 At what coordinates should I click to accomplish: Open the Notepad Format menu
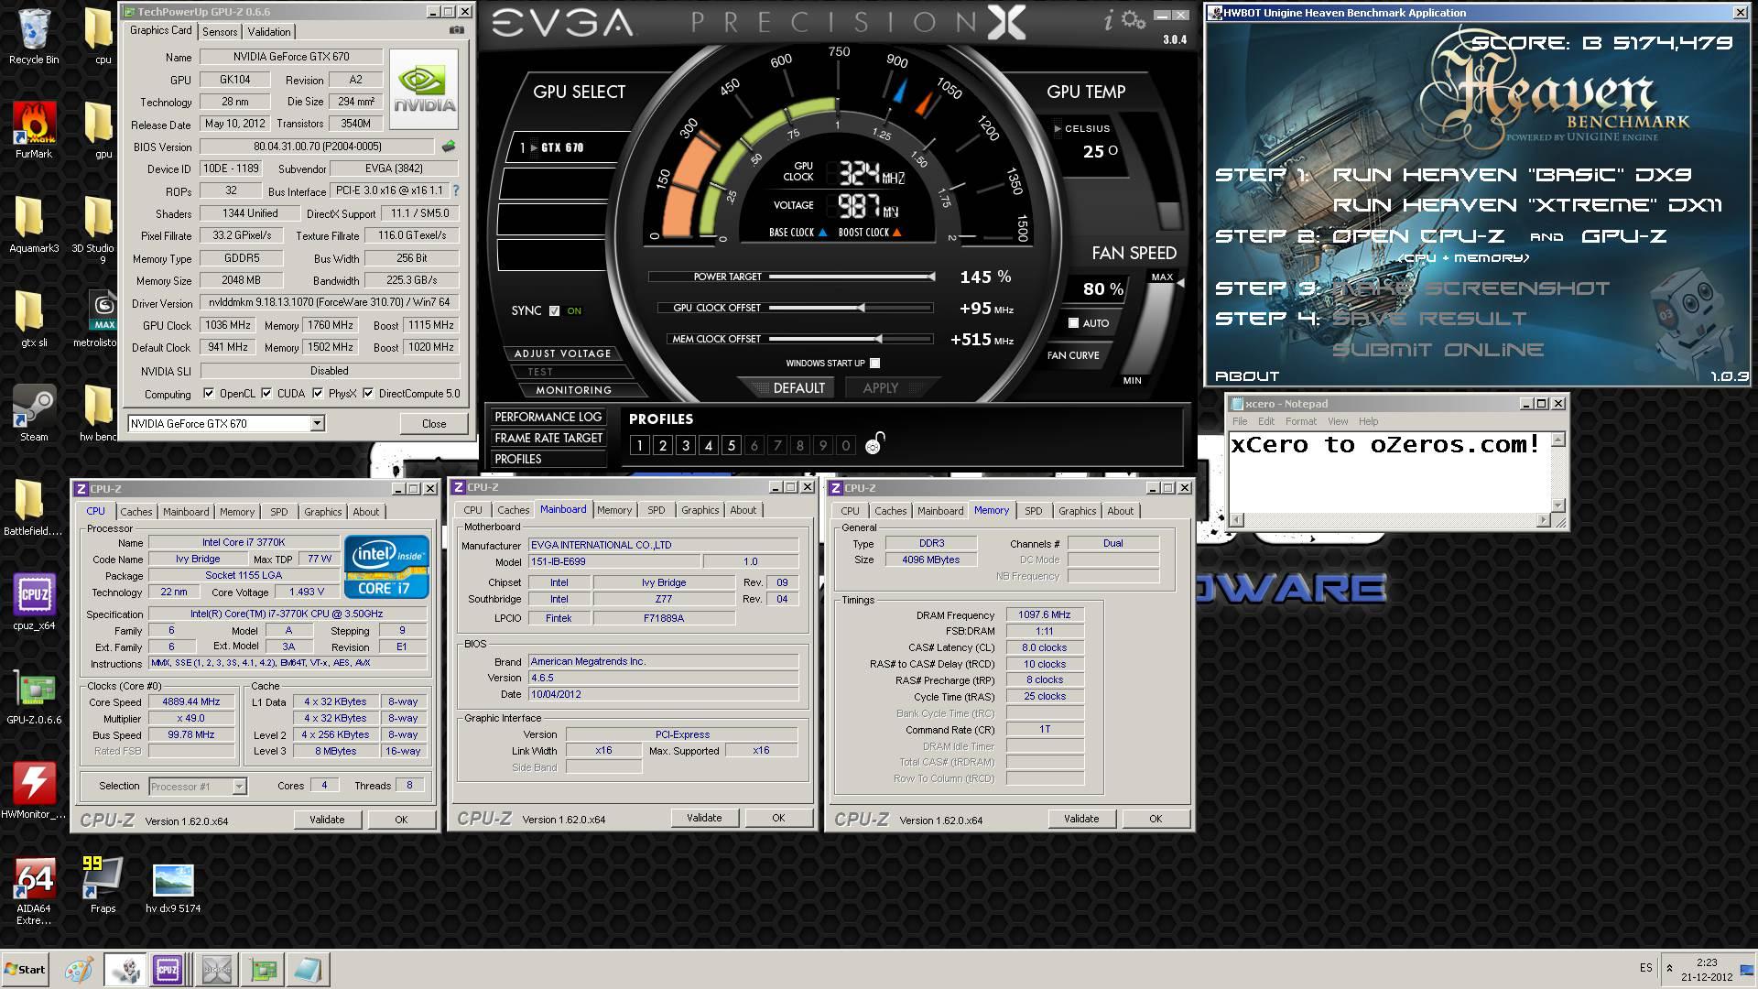(1300, 421)
